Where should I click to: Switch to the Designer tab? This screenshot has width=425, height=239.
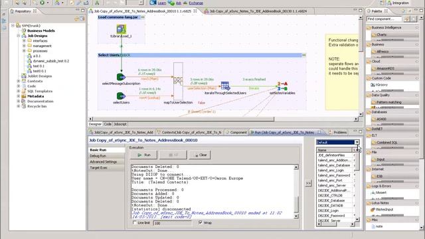[95, 124]
